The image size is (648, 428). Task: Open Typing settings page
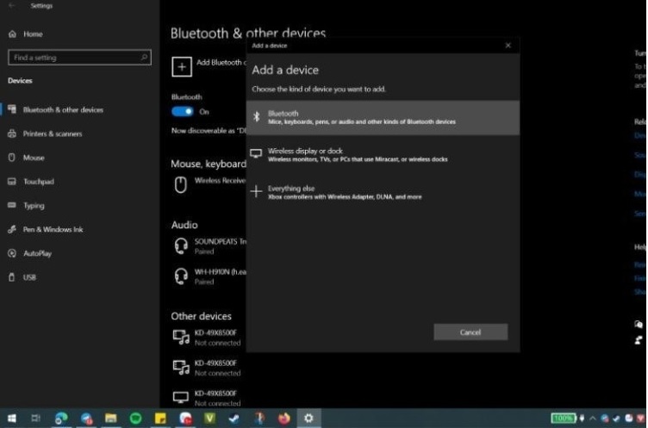pyautogui.click(x=34, y=206)
